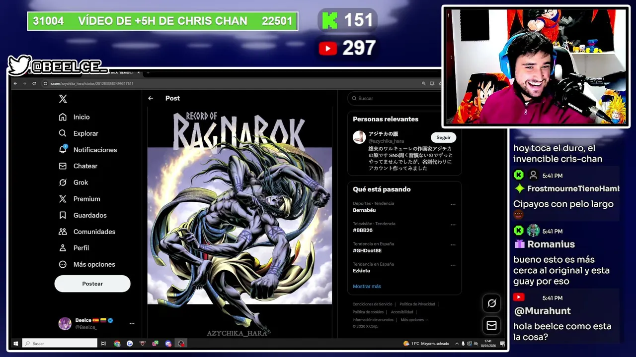Open the weather widget 11°C Mayorm. soleado

426,343
